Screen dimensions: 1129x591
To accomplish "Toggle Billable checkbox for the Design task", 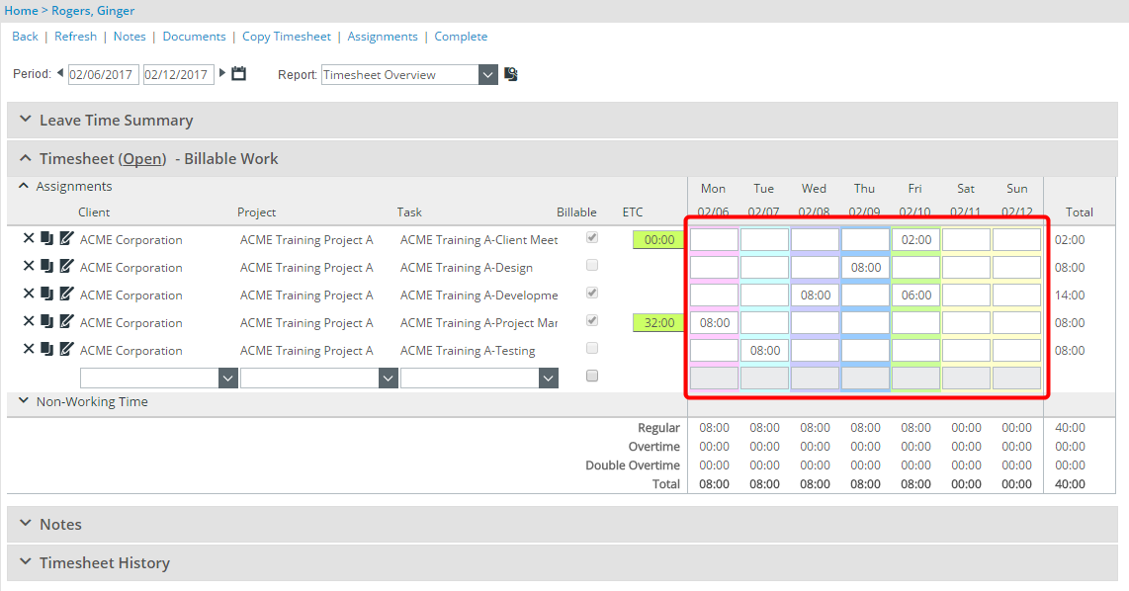I will (592, 266).
